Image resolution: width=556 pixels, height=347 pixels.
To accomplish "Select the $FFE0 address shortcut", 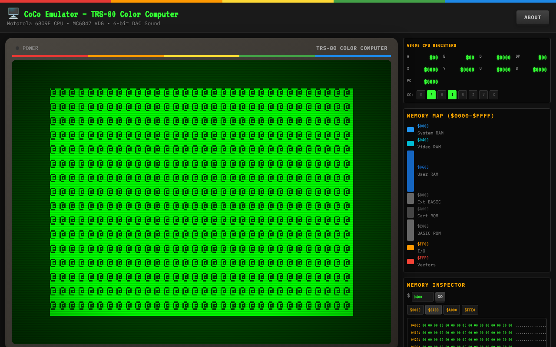I will point(470,310).
